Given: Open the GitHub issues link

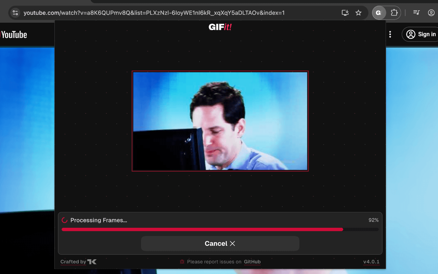Looking at the screenshot, I should click(x=252, y=262).
